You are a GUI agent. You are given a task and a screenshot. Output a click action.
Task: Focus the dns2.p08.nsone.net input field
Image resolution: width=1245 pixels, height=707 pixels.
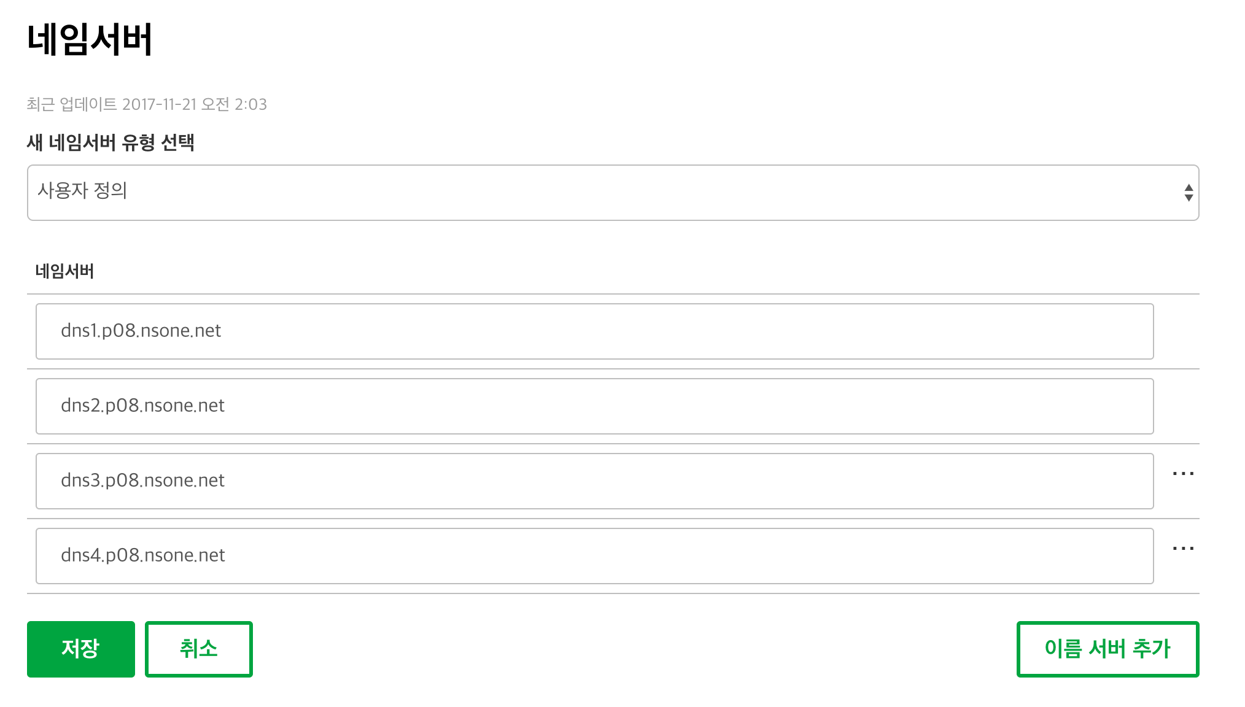tap(594, 406)
